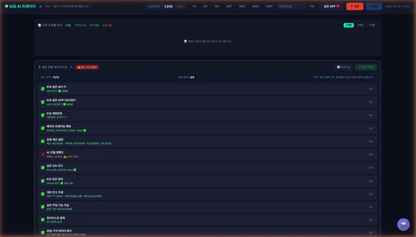Screen dimensions: 416x237
Task: Click the 정확도: 54.9% warning text
Action: [62, 157]
